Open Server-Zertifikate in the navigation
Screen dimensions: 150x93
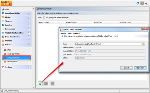pos(11,54)
